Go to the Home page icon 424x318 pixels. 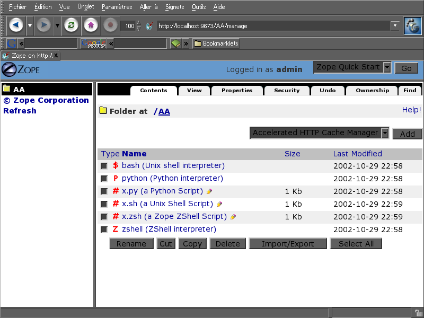91,25
